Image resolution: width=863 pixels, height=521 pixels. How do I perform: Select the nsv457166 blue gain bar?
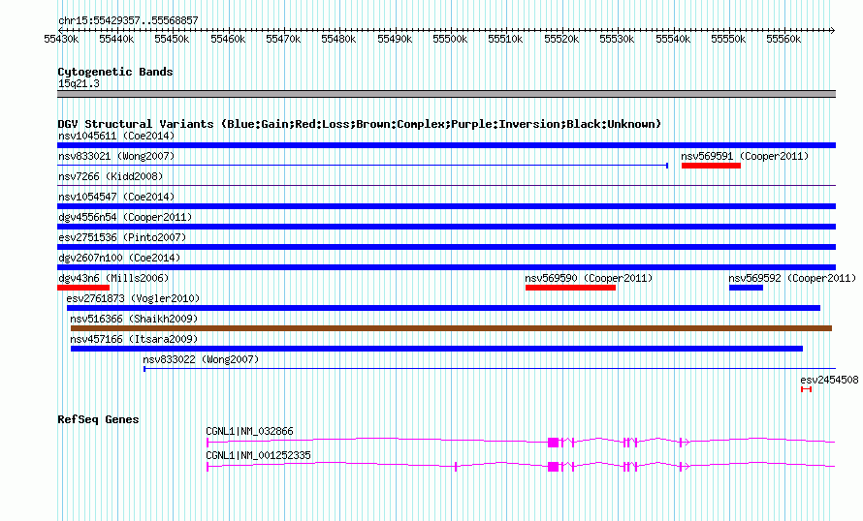coord(437,349)
